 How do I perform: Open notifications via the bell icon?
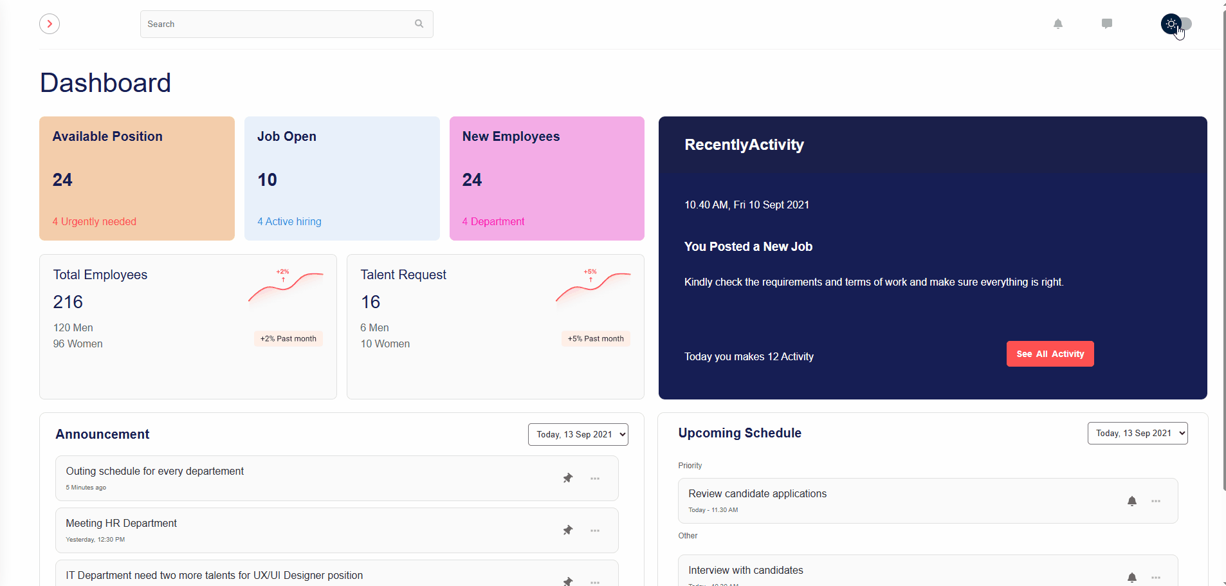1058,24
